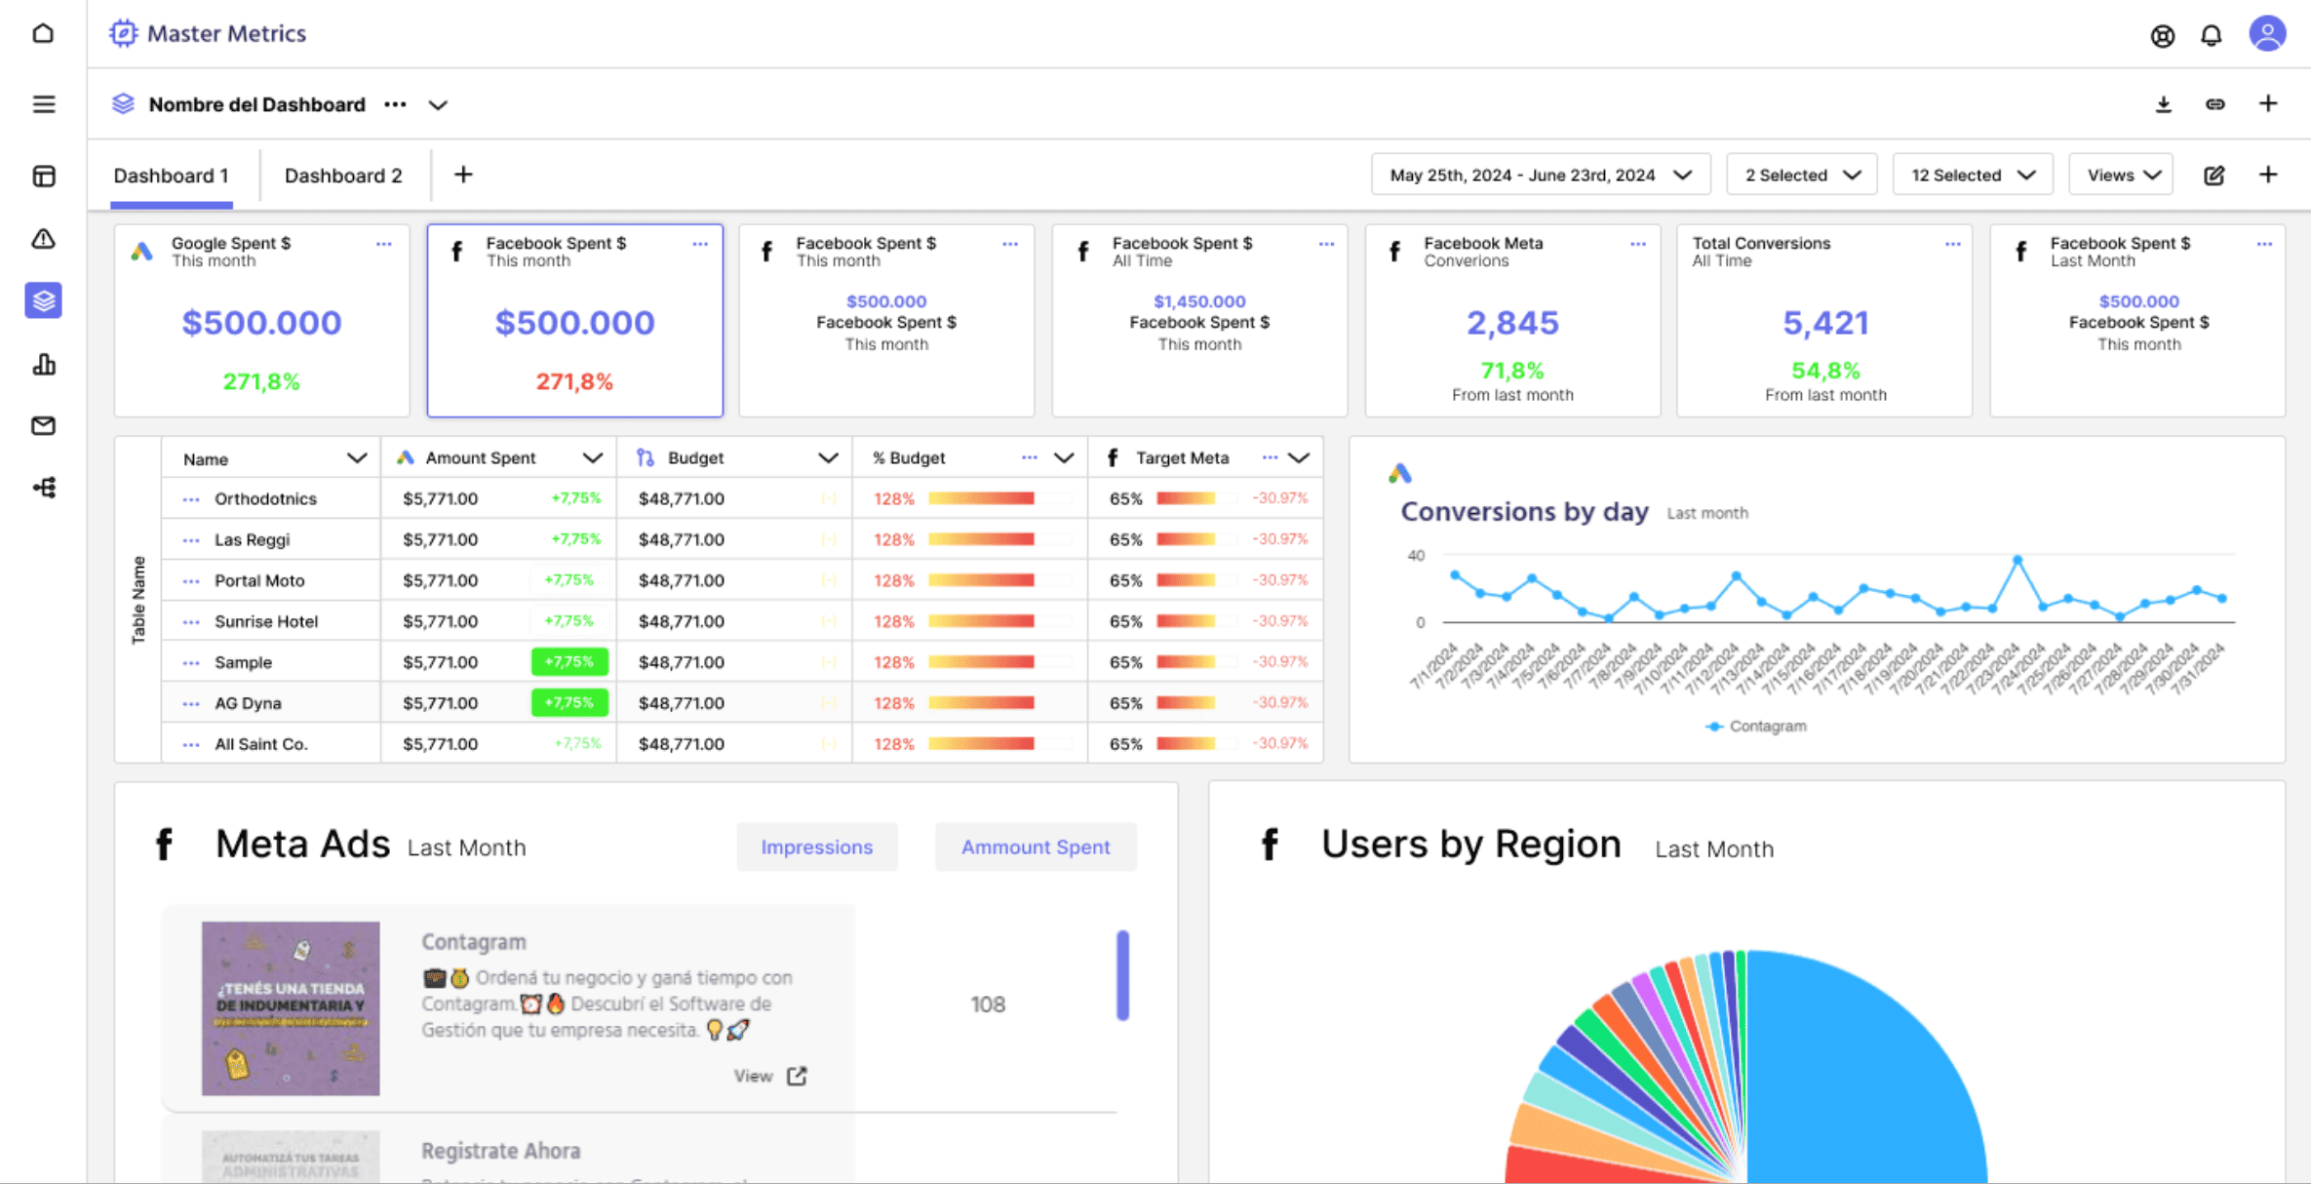Open the notifications bell icon
The width and height of the screenshot is (2311, 1184).
point(2212,34)
